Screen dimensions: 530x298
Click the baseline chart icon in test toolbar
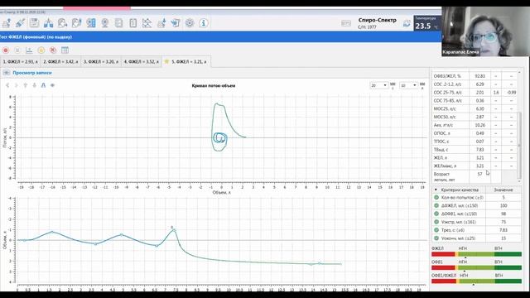[29, 50]
